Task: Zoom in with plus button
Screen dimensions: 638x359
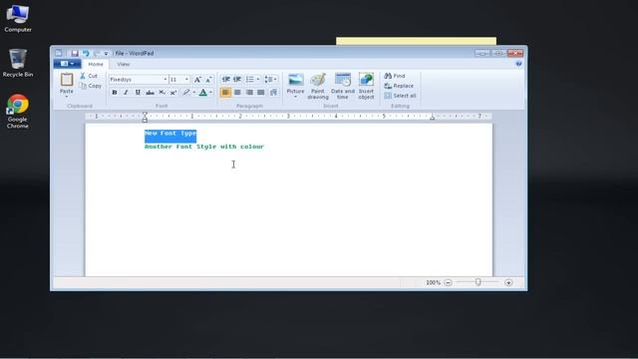Action: coord(508,282)
